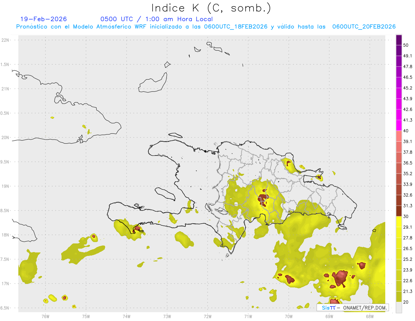Click the '21N' latitude axis label
415x321 pixels.
[x=6, y=89]
